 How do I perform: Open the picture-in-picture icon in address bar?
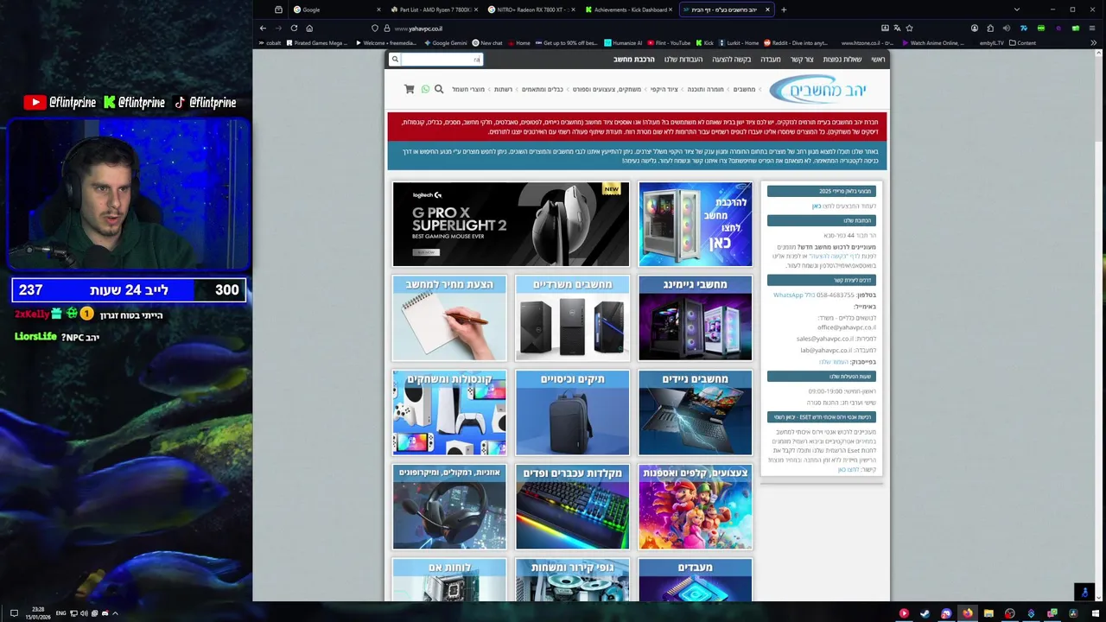885,29
